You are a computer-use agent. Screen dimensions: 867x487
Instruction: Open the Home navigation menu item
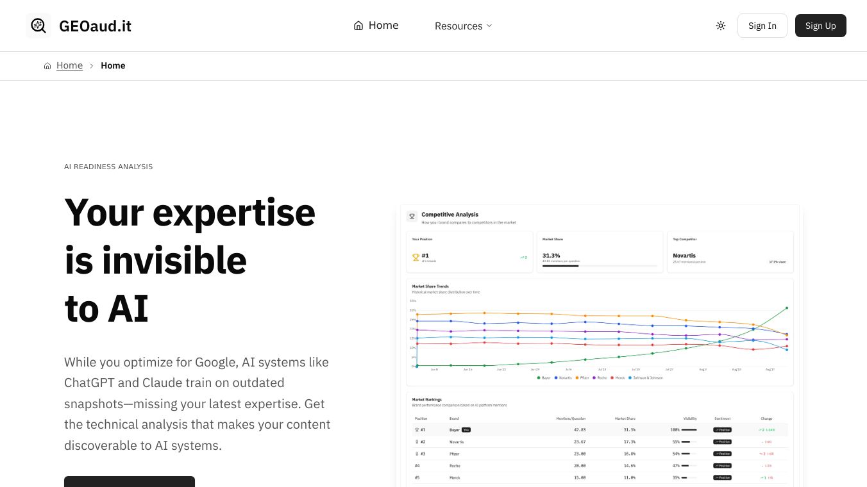[383, 26]
